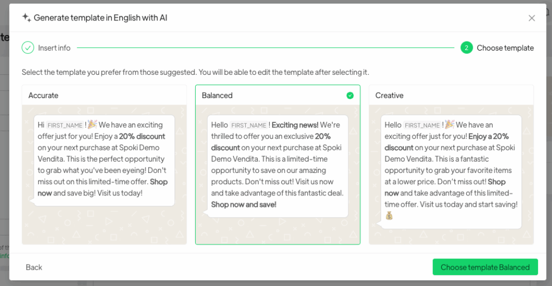The image size is (552, 286).
Task: Click the green selected checkmark on Balanced
Action: coord(350,95)
